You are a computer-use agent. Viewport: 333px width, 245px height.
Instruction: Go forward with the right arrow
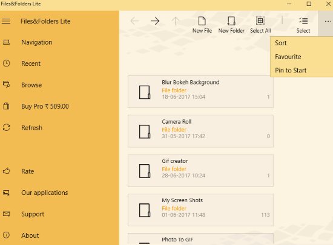155,21
